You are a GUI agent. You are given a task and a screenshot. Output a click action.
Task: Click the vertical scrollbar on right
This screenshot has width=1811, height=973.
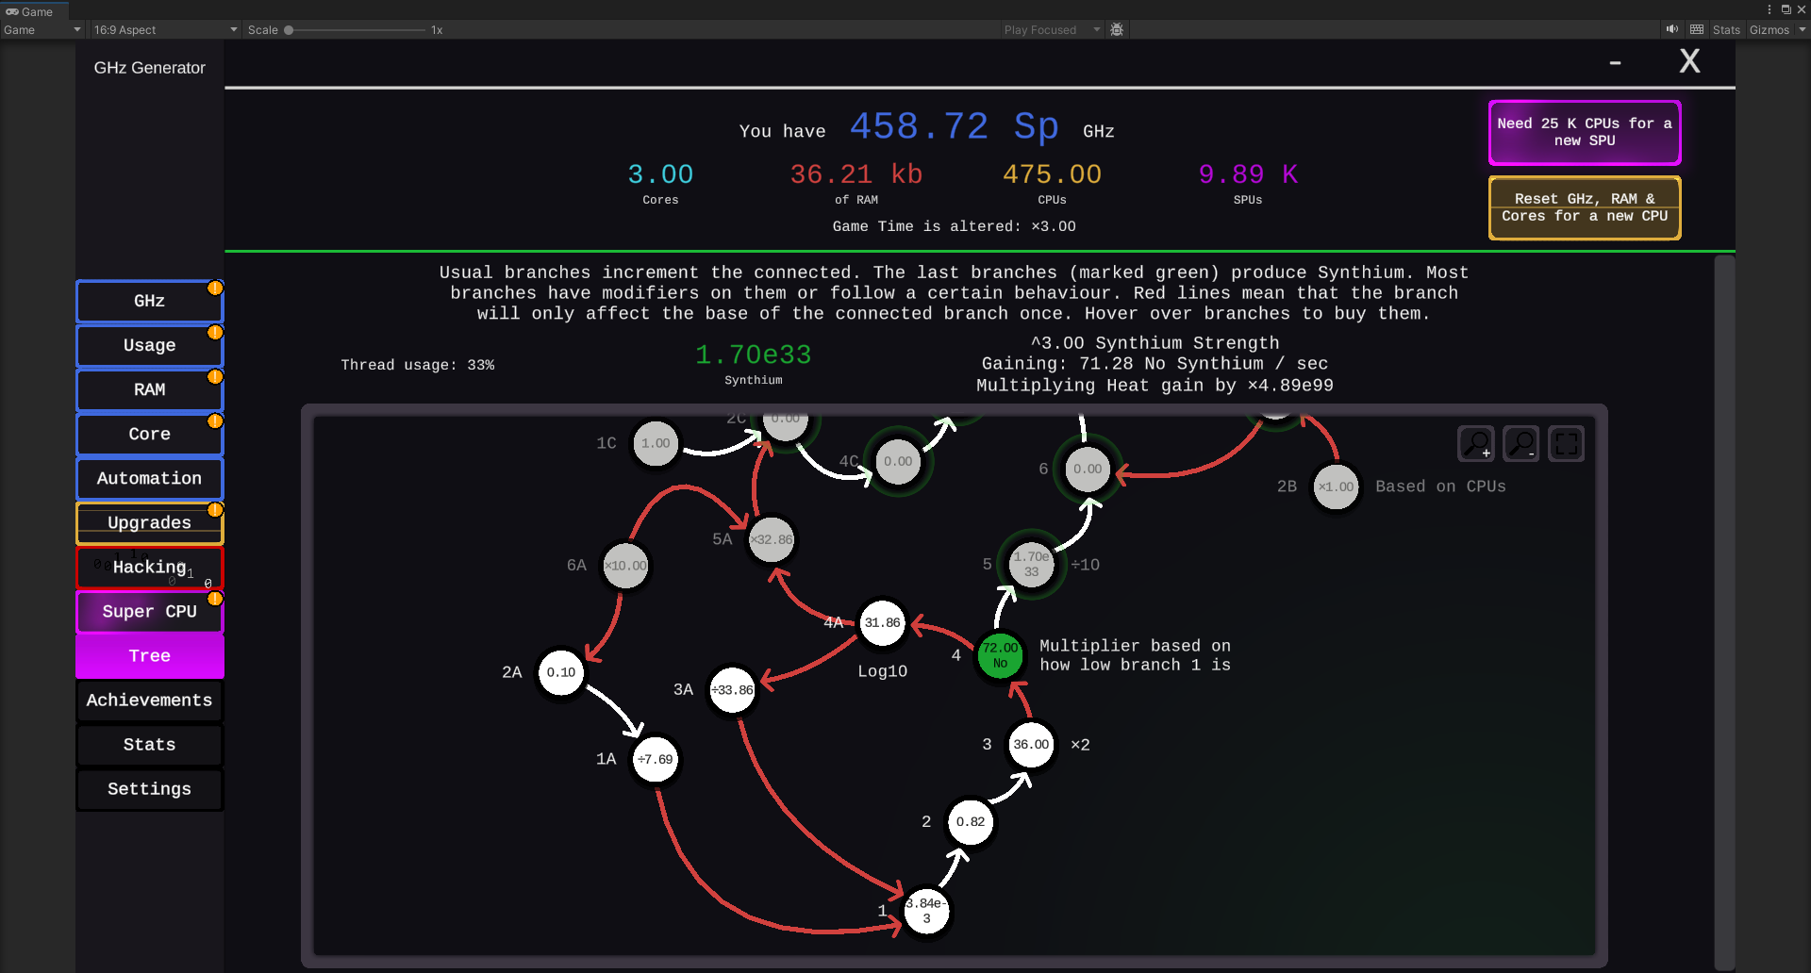click(x=1724, y=611)
